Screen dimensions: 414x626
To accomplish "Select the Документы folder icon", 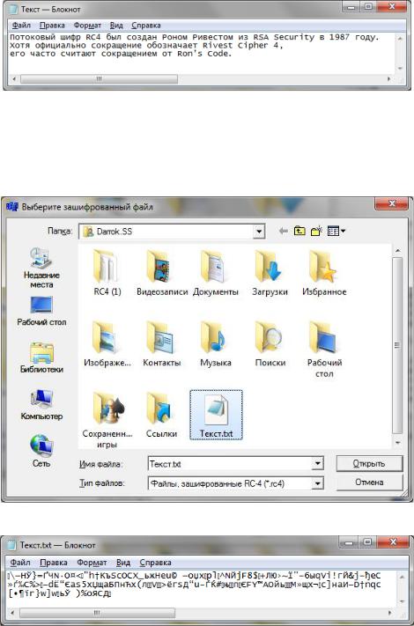I will coord(216,274).
